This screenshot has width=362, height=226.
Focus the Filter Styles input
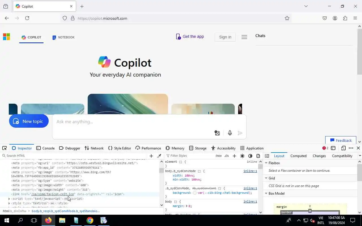[189, 156]
